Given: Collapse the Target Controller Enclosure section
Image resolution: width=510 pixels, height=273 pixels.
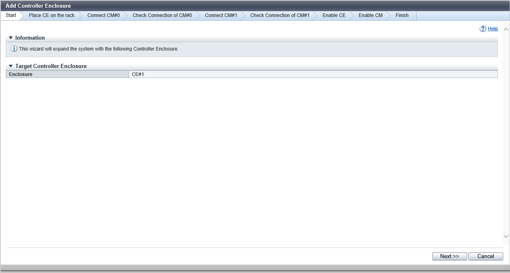Looking at the screenshot, I should point(11,66).
